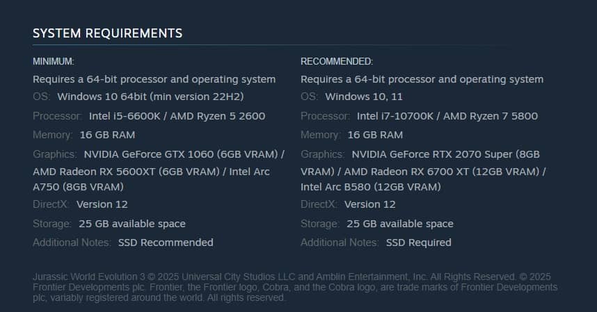
Task: Click the MINIMUM section label
Action: coord(54,62)
